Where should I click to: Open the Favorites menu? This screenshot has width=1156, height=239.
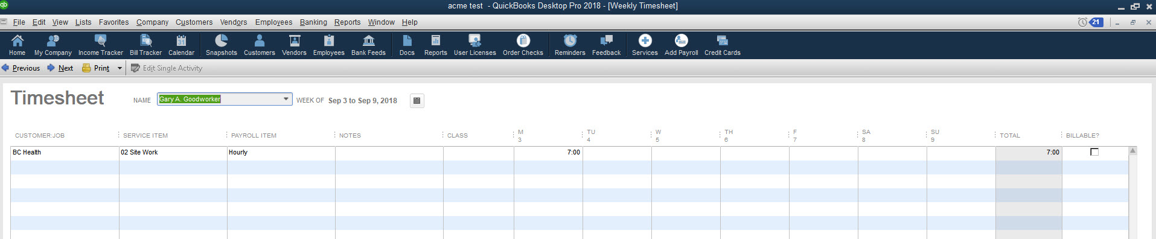coord(113,22)
